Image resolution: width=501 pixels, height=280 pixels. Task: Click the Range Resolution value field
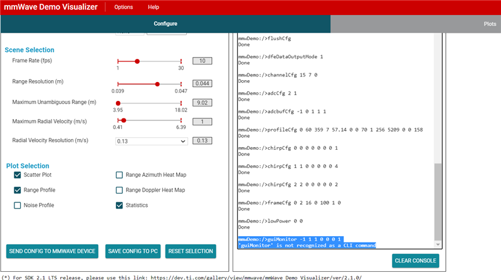203,83
